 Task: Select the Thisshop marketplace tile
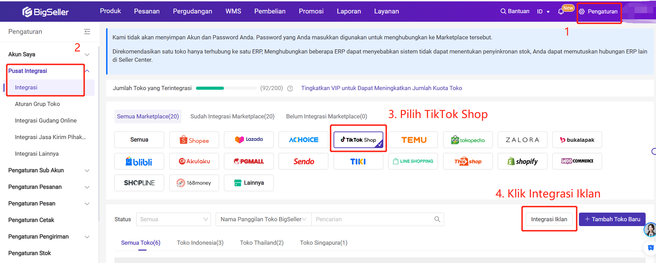point(468,161)
